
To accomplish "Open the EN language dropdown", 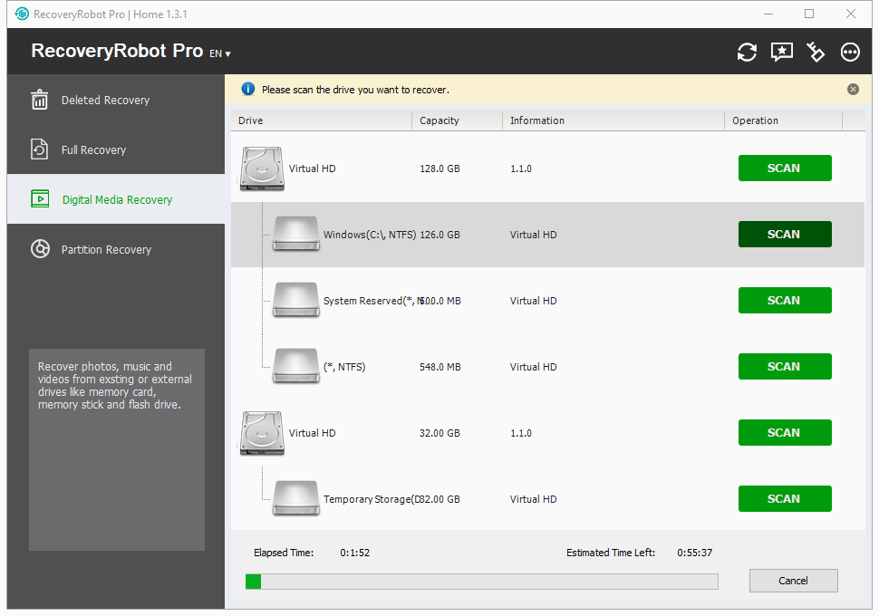I will pyautogui.click(x=219, y=53).
